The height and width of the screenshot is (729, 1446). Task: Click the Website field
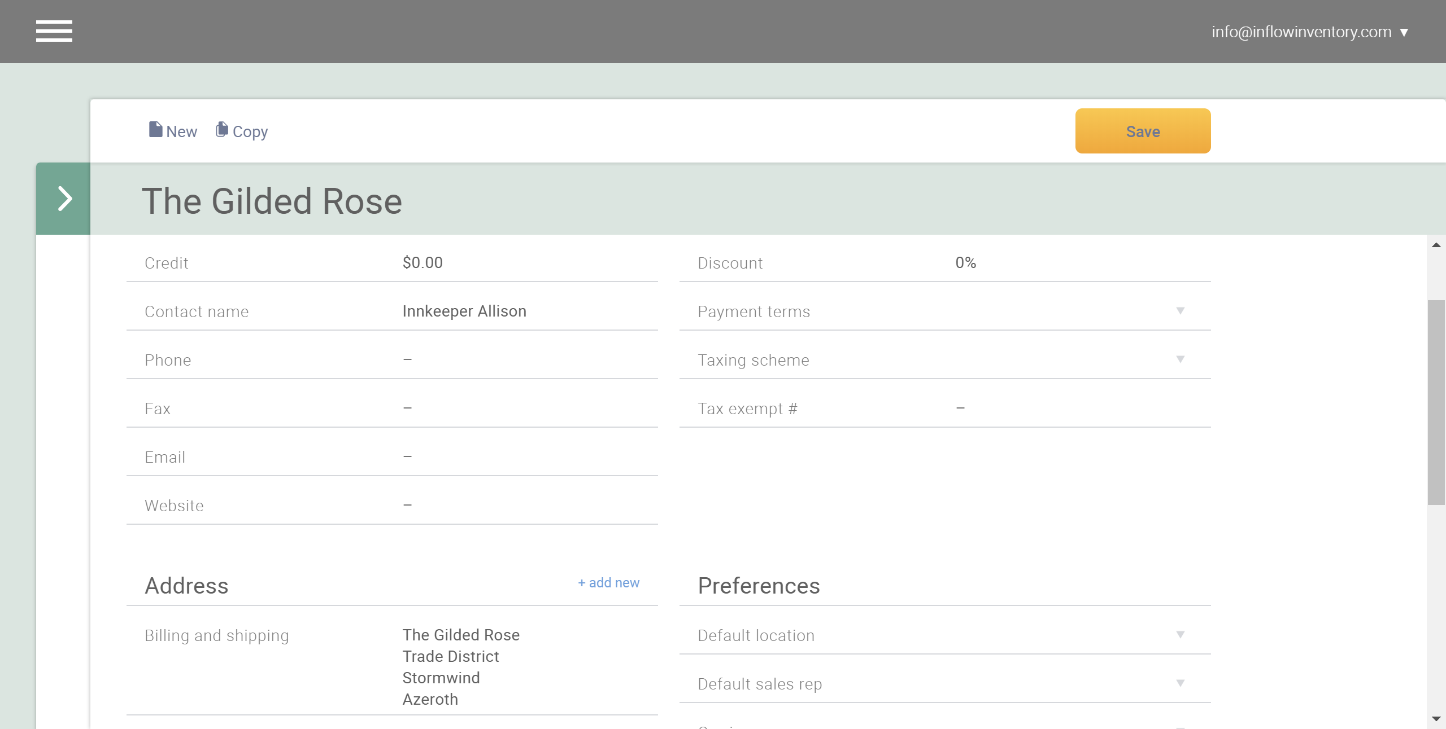tap(392, 506)
